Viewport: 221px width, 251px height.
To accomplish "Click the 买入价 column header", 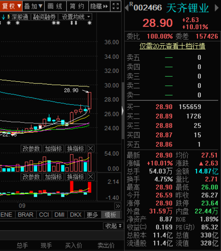I will point(74,245).
